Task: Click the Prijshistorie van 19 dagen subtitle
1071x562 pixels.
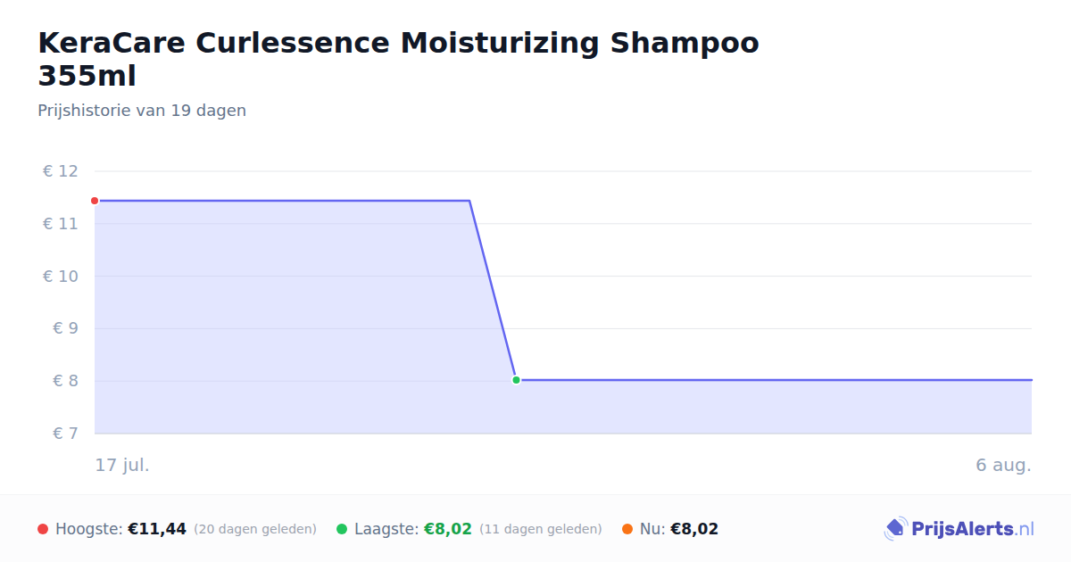Action: click(x=142, y=111)
